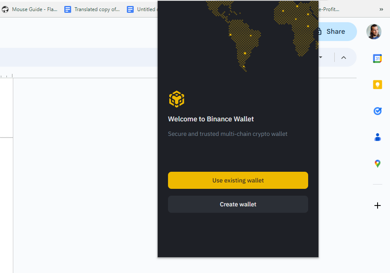Click the Binance Wallet cube logo
The width and height of the screenshot is (390, 273).
(x=177, y=99)
